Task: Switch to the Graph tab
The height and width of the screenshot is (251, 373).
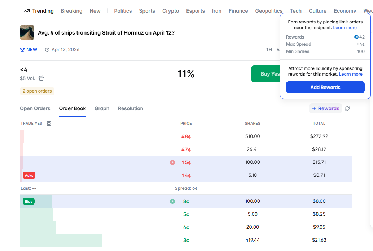Action: [102, 108]
